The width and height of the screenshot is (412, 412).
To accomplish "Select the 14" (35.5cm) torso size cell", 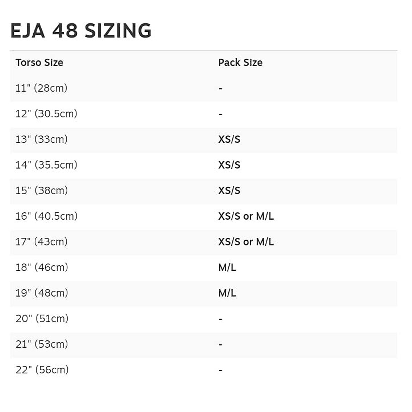I will (x=46, y=165).
